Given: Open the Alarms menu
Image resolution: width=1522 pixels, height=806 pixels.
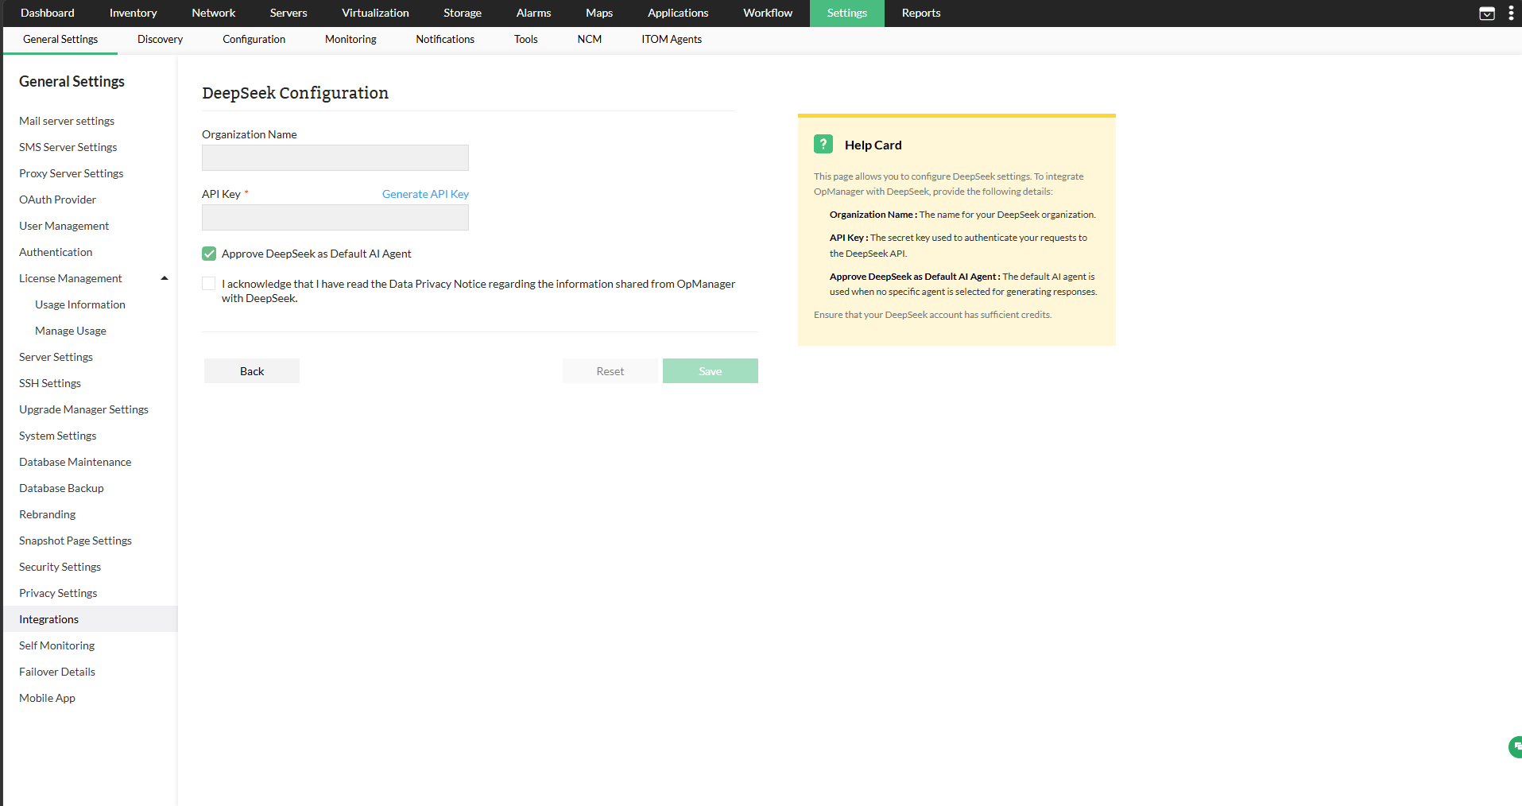Looking at the screenshot, I should [x=533, y=14].
